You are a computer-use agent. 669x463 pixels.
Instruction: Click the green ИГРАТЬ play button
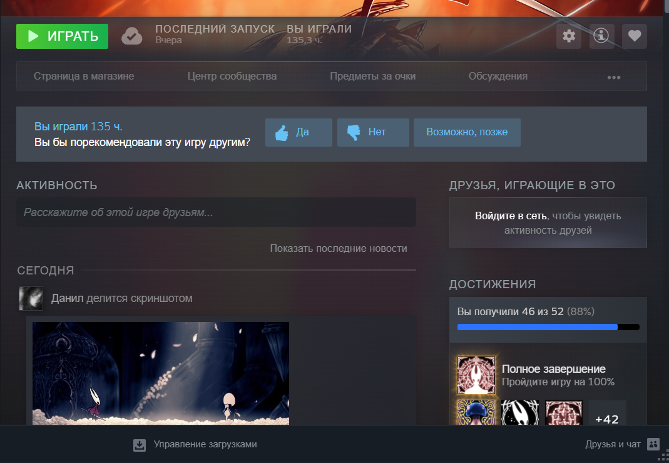[63, 36]
